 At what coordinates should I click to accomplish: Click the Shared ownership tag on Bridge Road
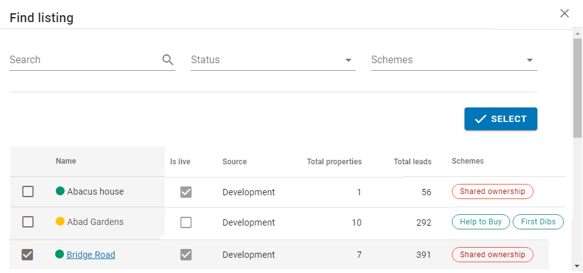point(492,255)
